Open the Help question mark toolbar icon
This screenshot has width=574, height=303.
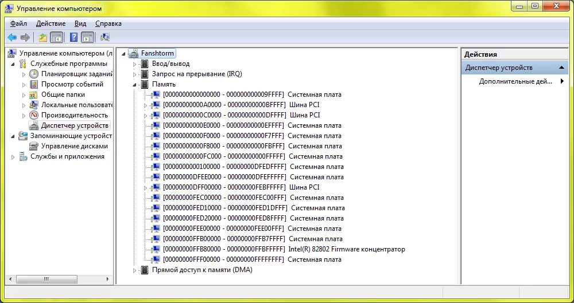coord(74,37)
